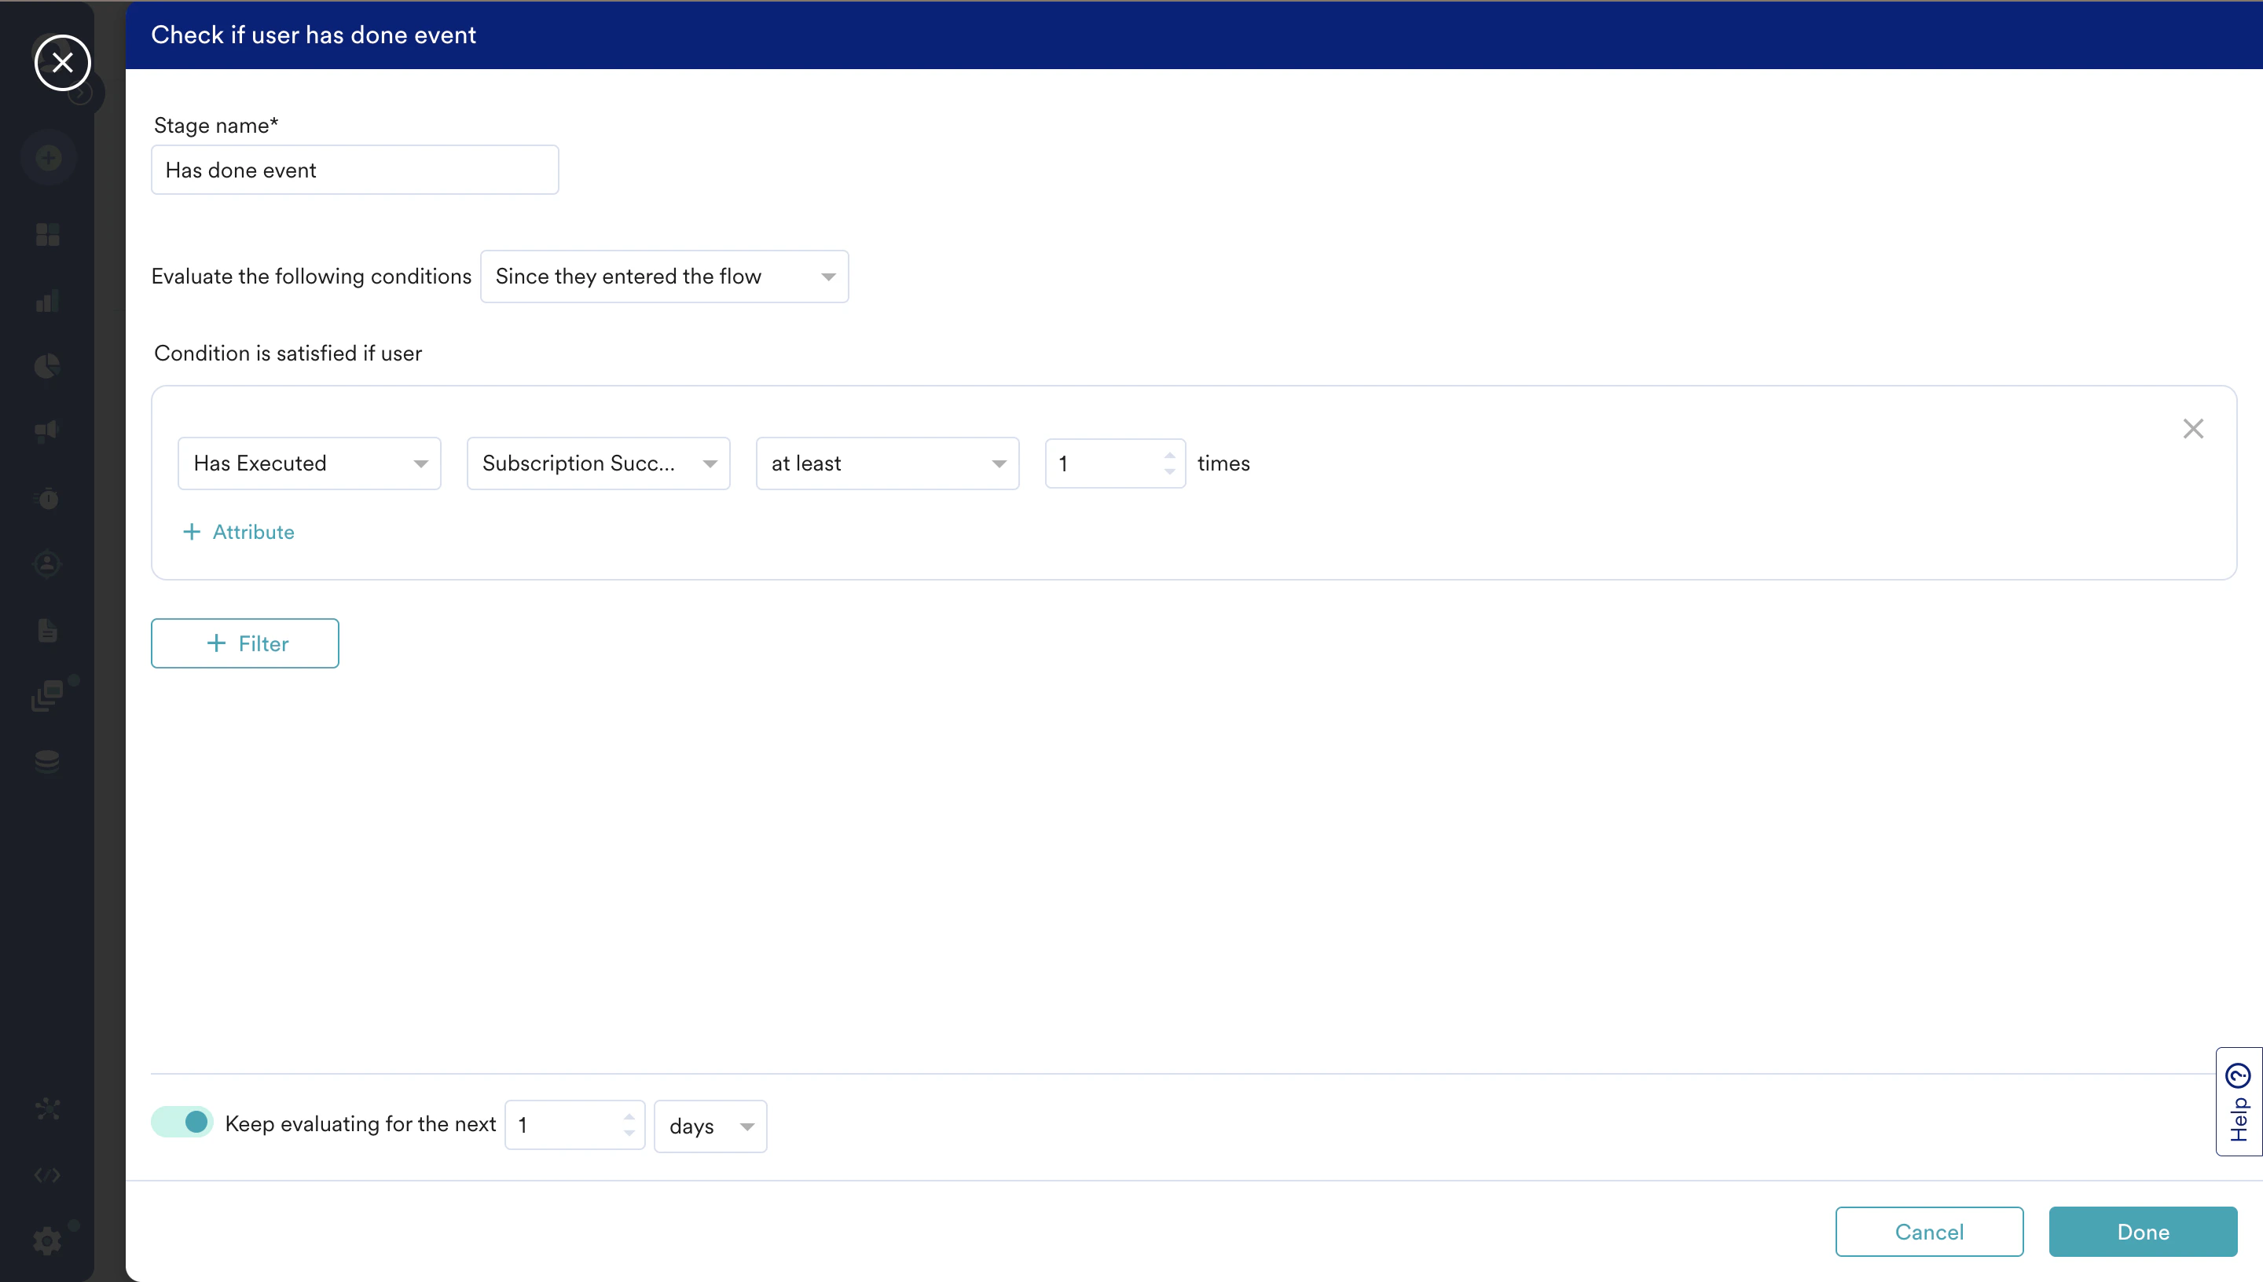Add an Attribute to the condition
Viewport: 2263px width, 1282px height.
[x=239, y=532]
